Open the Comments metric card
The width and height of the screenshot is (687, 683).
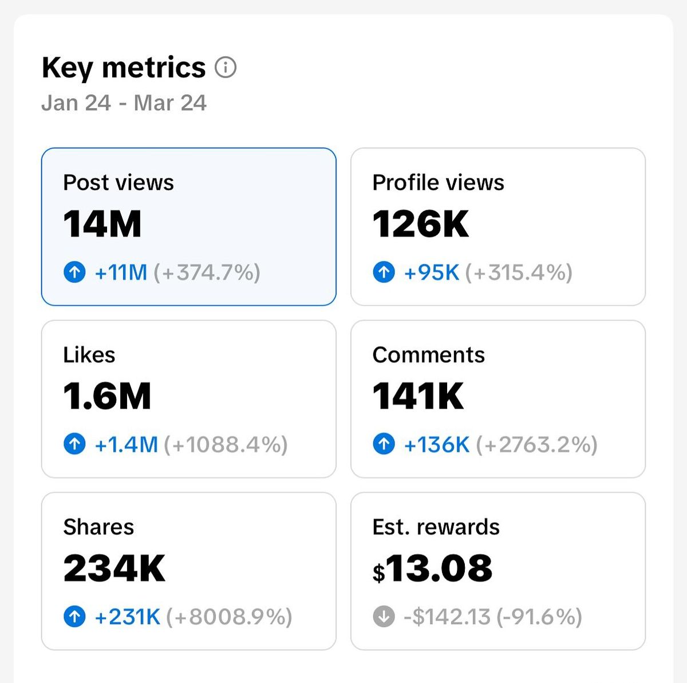click(x=498, y=398)
